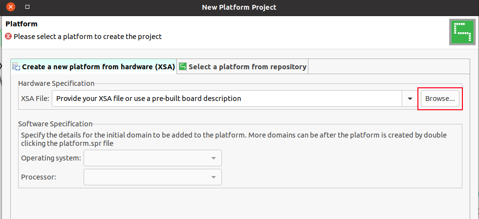Screen dimensions: 479x219
Task: Click the 'Please select a platform' error message
Action: coord(87,37)
